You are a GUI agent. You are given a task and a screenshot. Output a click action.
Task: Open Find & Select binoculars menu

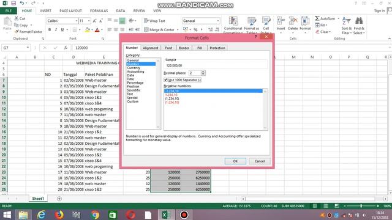coord(359,26)
